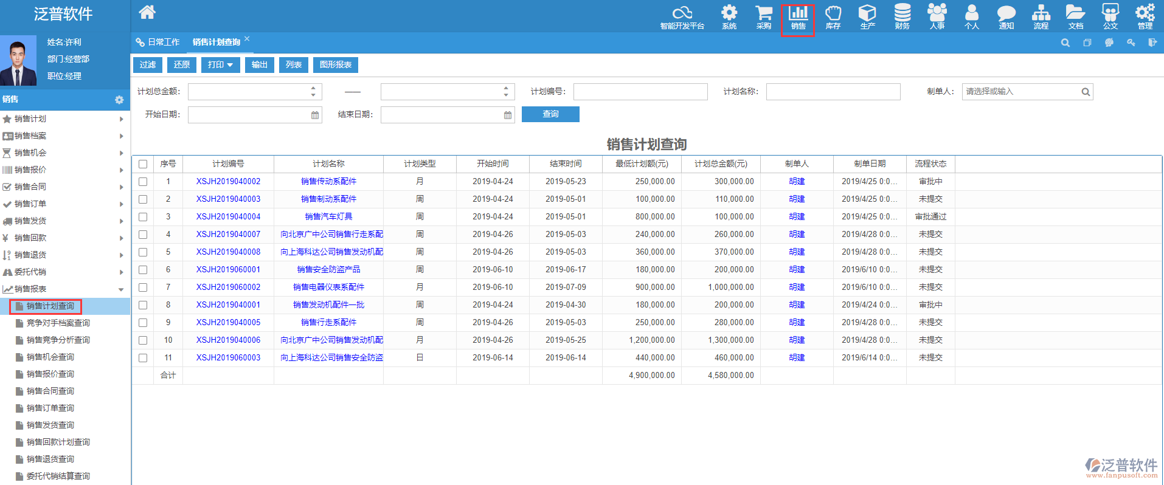This screenshot has height=485, width=1164.
Task: Click the blue 查询 button
Action: (550, 114)
